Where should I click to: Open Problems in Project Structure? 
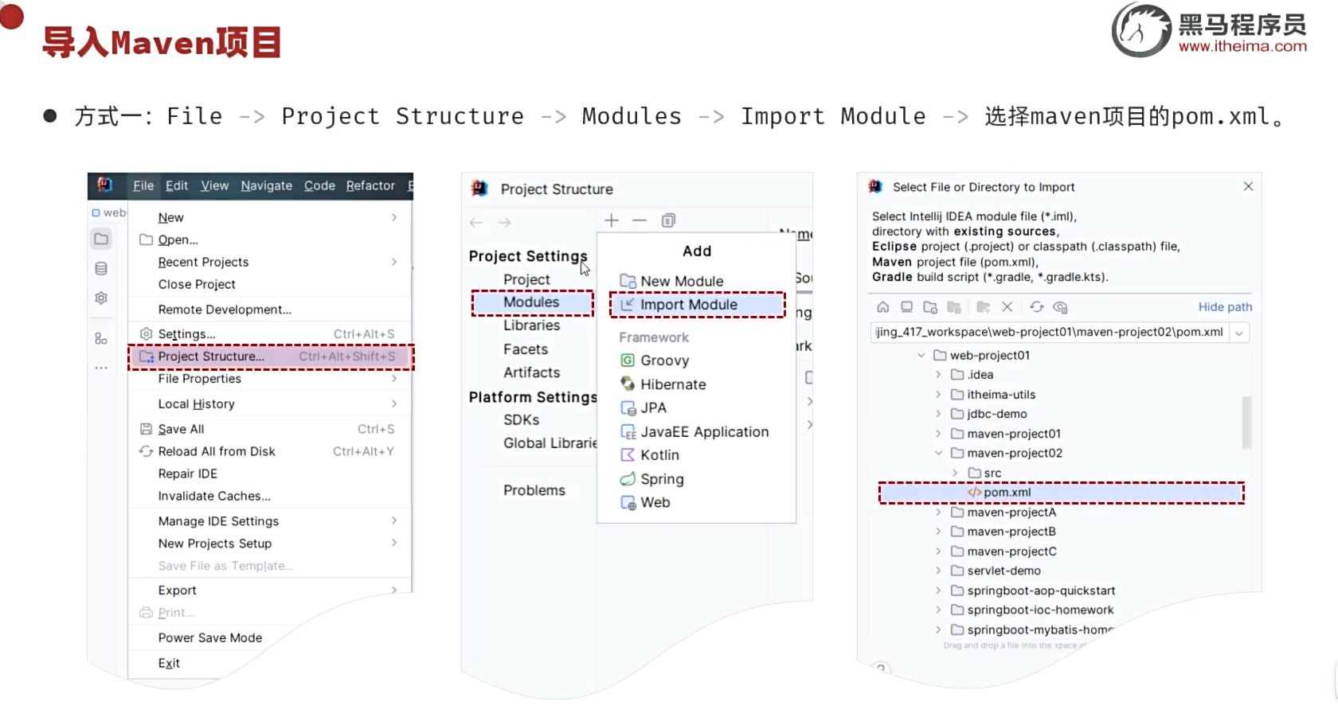[534, 490]
